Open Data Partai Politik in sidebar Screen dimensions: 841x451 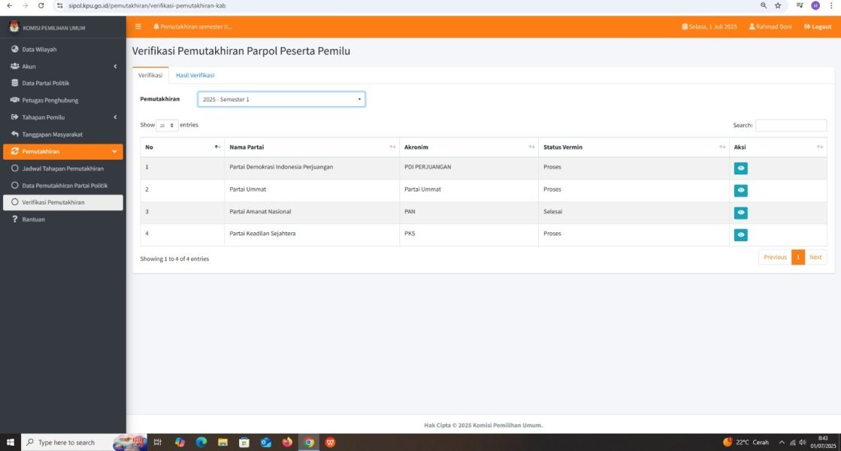(x=45, y=83)
